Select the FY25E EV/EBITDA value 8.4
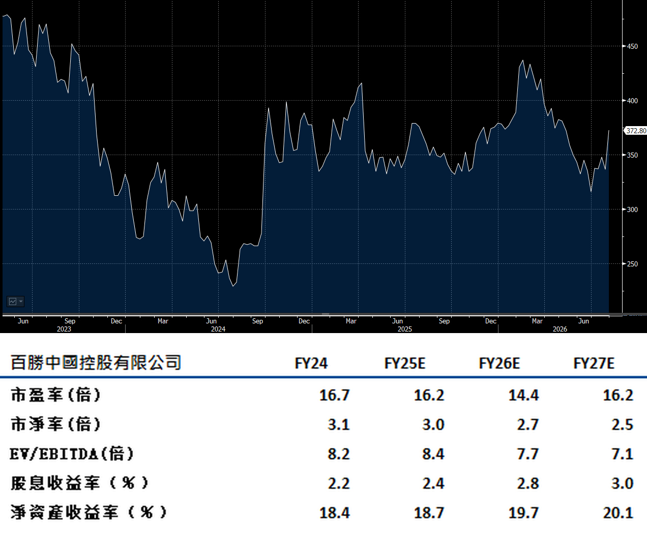This screenshot has width=647, height=539. point(433,454)
